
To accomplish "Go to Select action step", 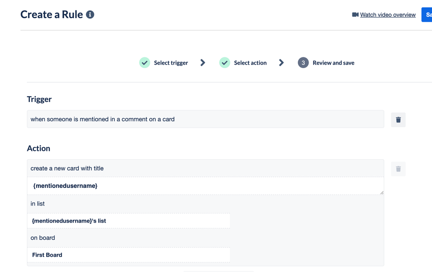I will pos(250,62).
